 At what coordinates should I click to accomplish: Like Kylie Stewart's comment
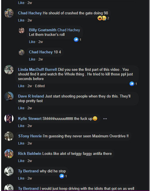[21, 126]
